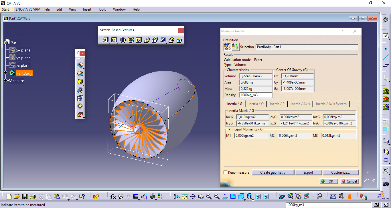Click the Normal View icon
The height and width of the screenshot is (208, 391).
(225, 197)
